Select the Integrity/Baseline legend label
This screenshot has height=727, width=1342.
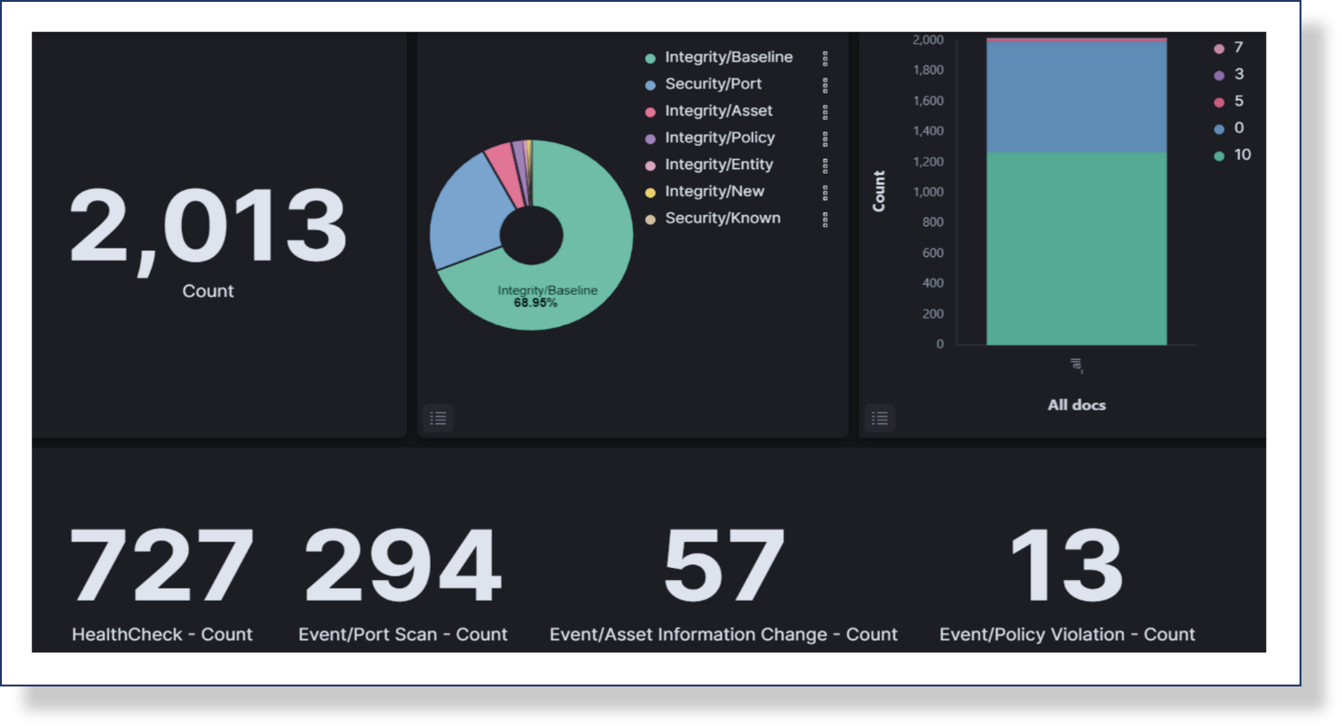tap(729, 58)
